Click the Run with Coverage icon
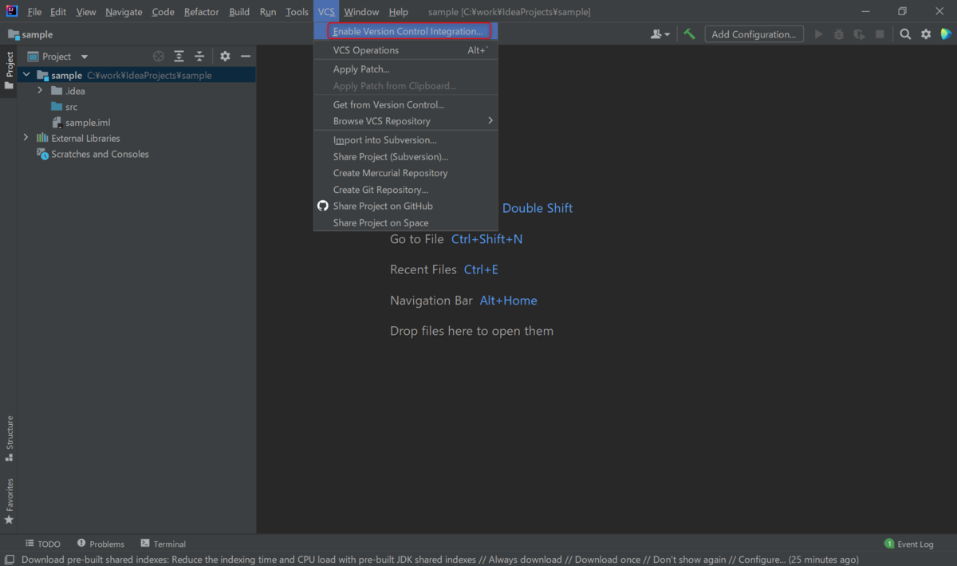 tap(859, 34)
